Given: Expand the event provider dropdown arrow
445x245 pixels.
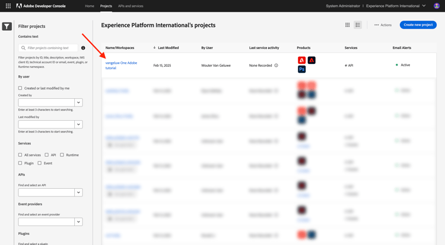Looking at the screenshot, I should coord(78,222).
